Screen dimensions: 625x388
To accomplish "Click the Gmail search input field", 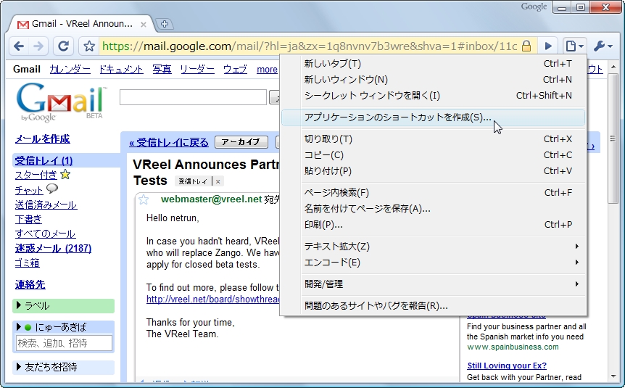I will coord(193,97).
